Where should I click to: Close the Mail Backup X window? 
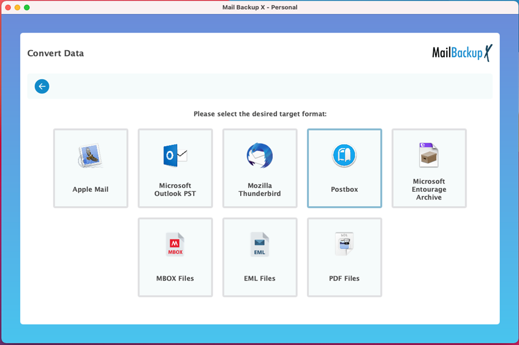click(x=8, y=7)
